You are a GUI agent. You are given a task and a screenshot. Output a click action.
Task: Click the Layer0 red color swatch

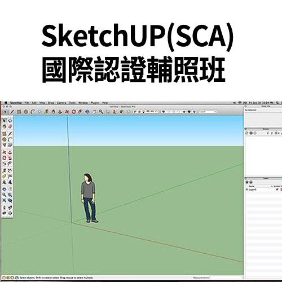pyautogui.click(x=281, y=190)
